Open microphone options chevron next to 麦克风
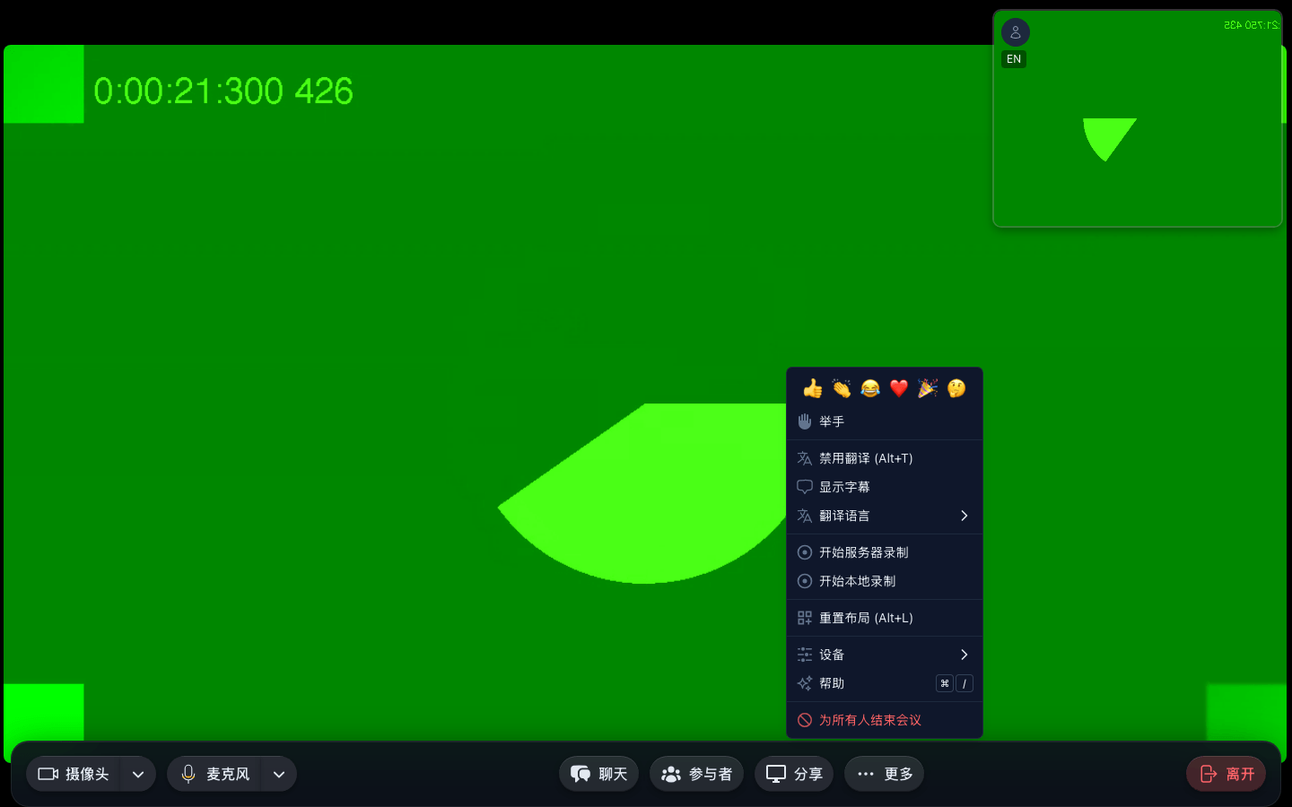 (x=279, y=774)
